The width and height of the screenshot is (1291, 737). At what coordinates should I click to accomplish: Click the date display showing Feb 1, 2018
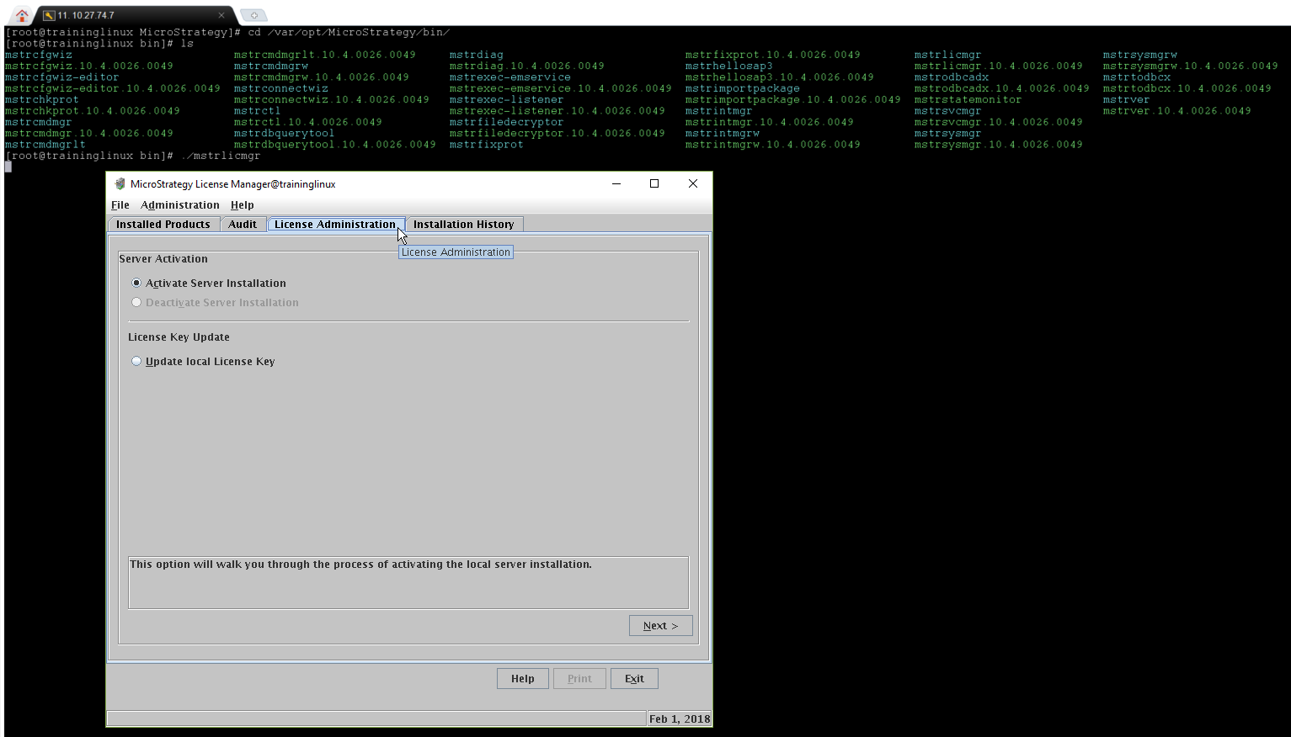(679, 718)
